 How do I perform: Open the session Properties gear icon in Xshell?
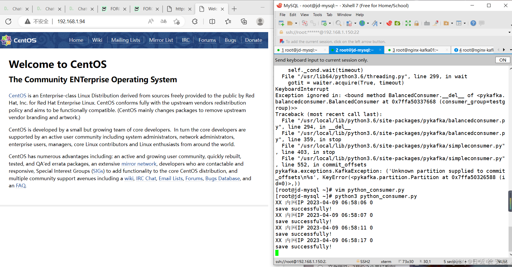pos(324,23)
